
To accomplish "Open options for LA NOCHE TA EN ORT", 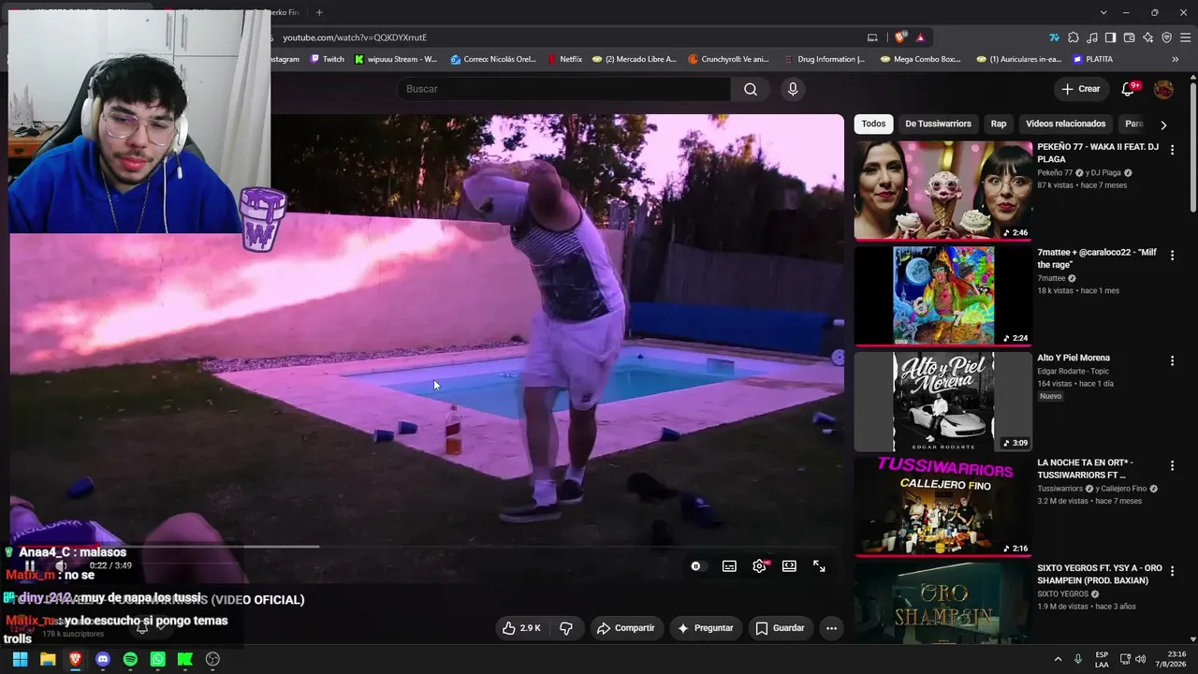I will click(x=1172, y=465).
